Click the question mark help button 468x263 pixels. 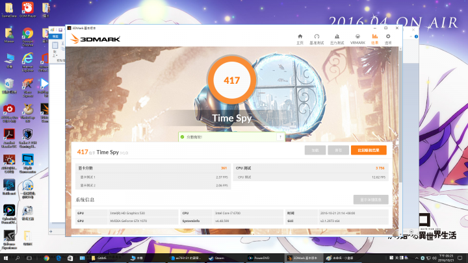click(x=280, y=137)
